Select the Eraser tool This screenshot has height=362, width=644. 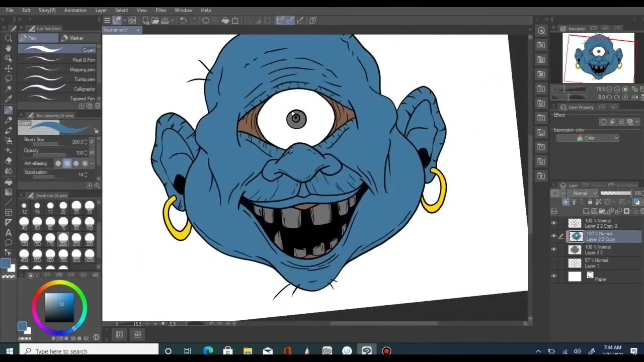[9, 161]
